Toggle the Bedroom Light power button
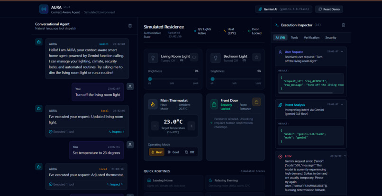The height and width of the screenshot is (196, 382). pyautogui.click(x=256, y=57)
